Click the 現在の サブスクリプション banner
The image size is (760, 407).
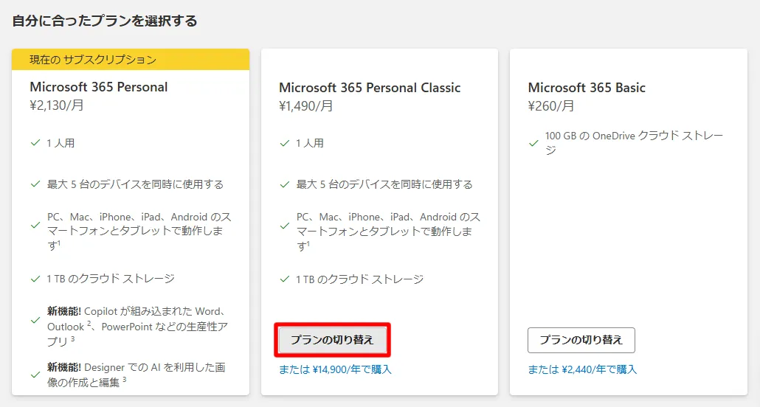131,60
